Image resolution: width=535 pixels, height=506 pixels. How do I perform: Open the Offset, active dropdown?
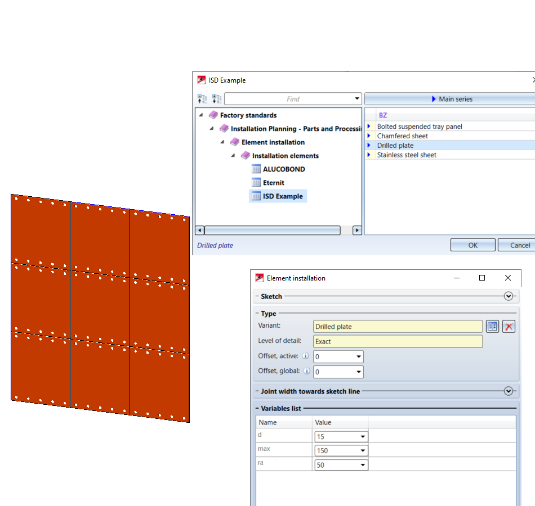[x=359, y=357]
